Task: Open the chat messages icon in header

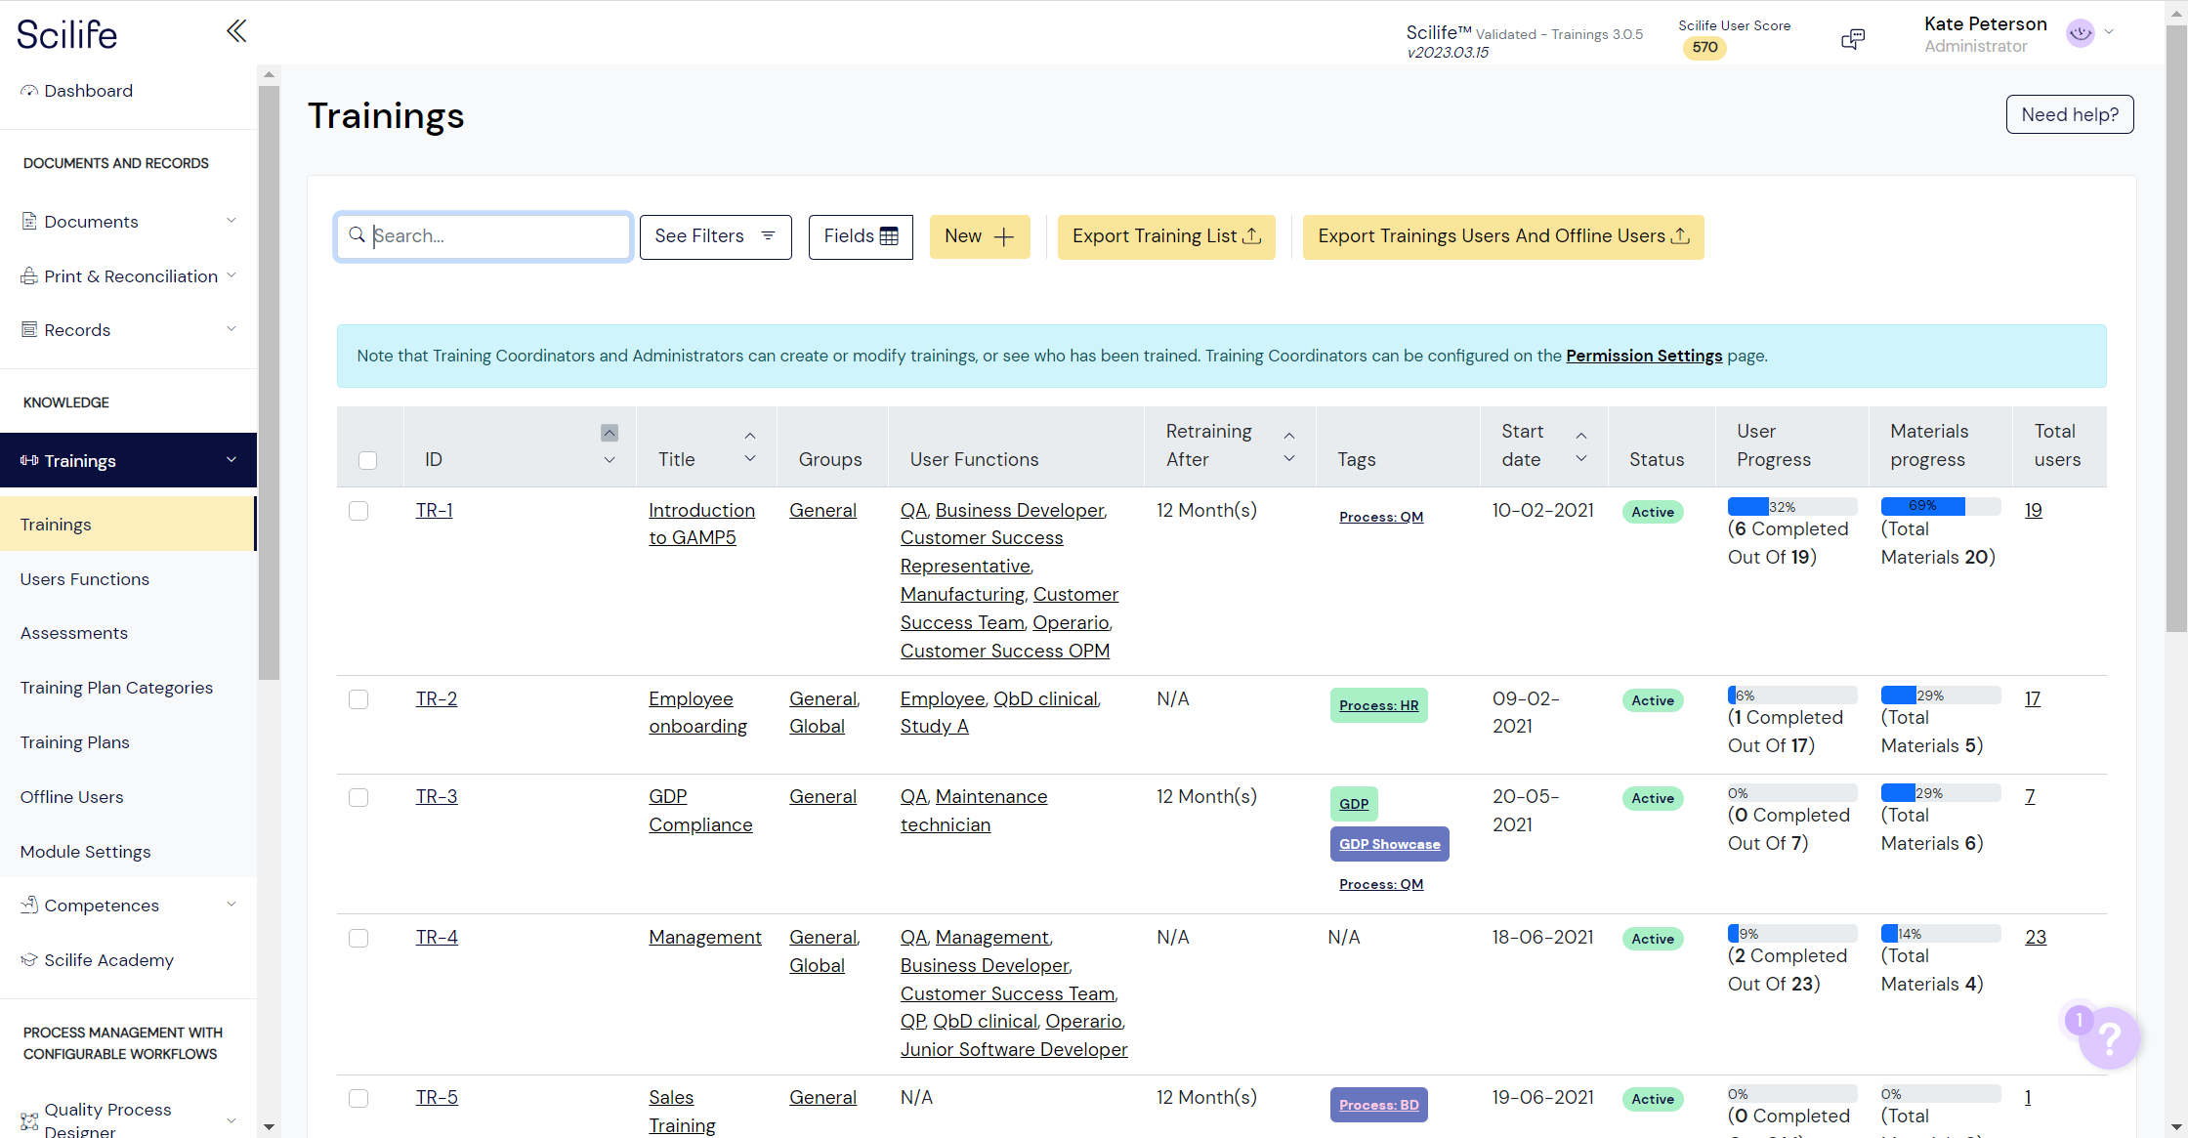Action: [1852, 39]
